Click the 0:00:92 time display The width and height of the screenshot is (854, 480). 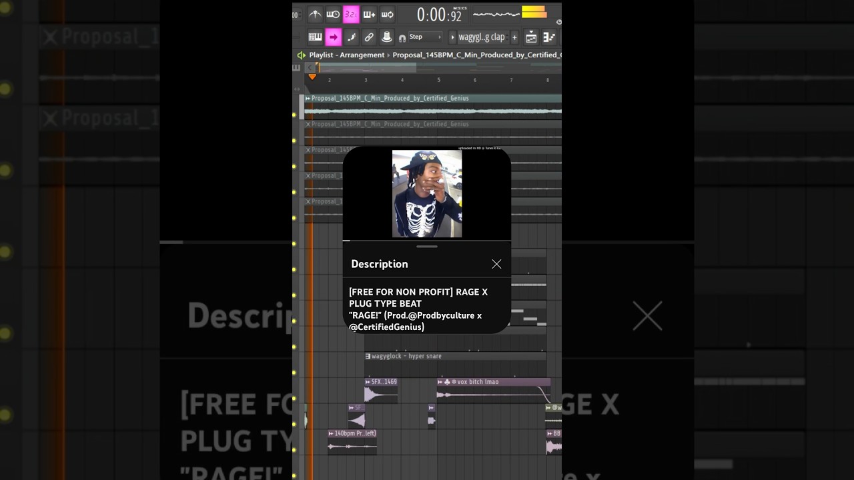point(439,15)
